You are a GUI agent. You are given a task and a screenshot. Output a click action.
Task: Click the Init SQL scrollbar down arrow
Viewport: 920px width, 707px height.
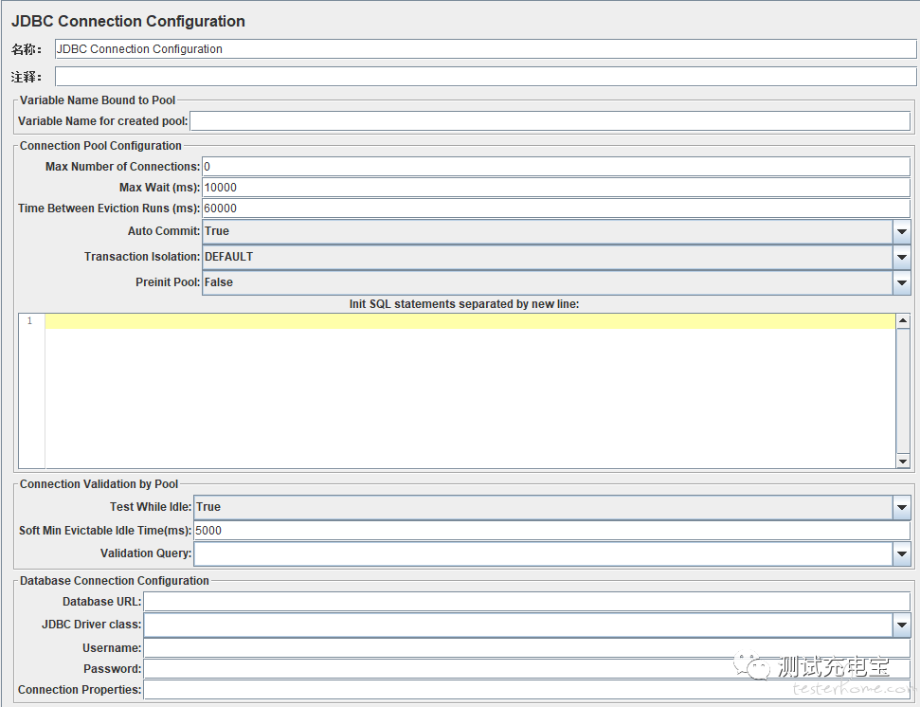click(x=903, y=462)
